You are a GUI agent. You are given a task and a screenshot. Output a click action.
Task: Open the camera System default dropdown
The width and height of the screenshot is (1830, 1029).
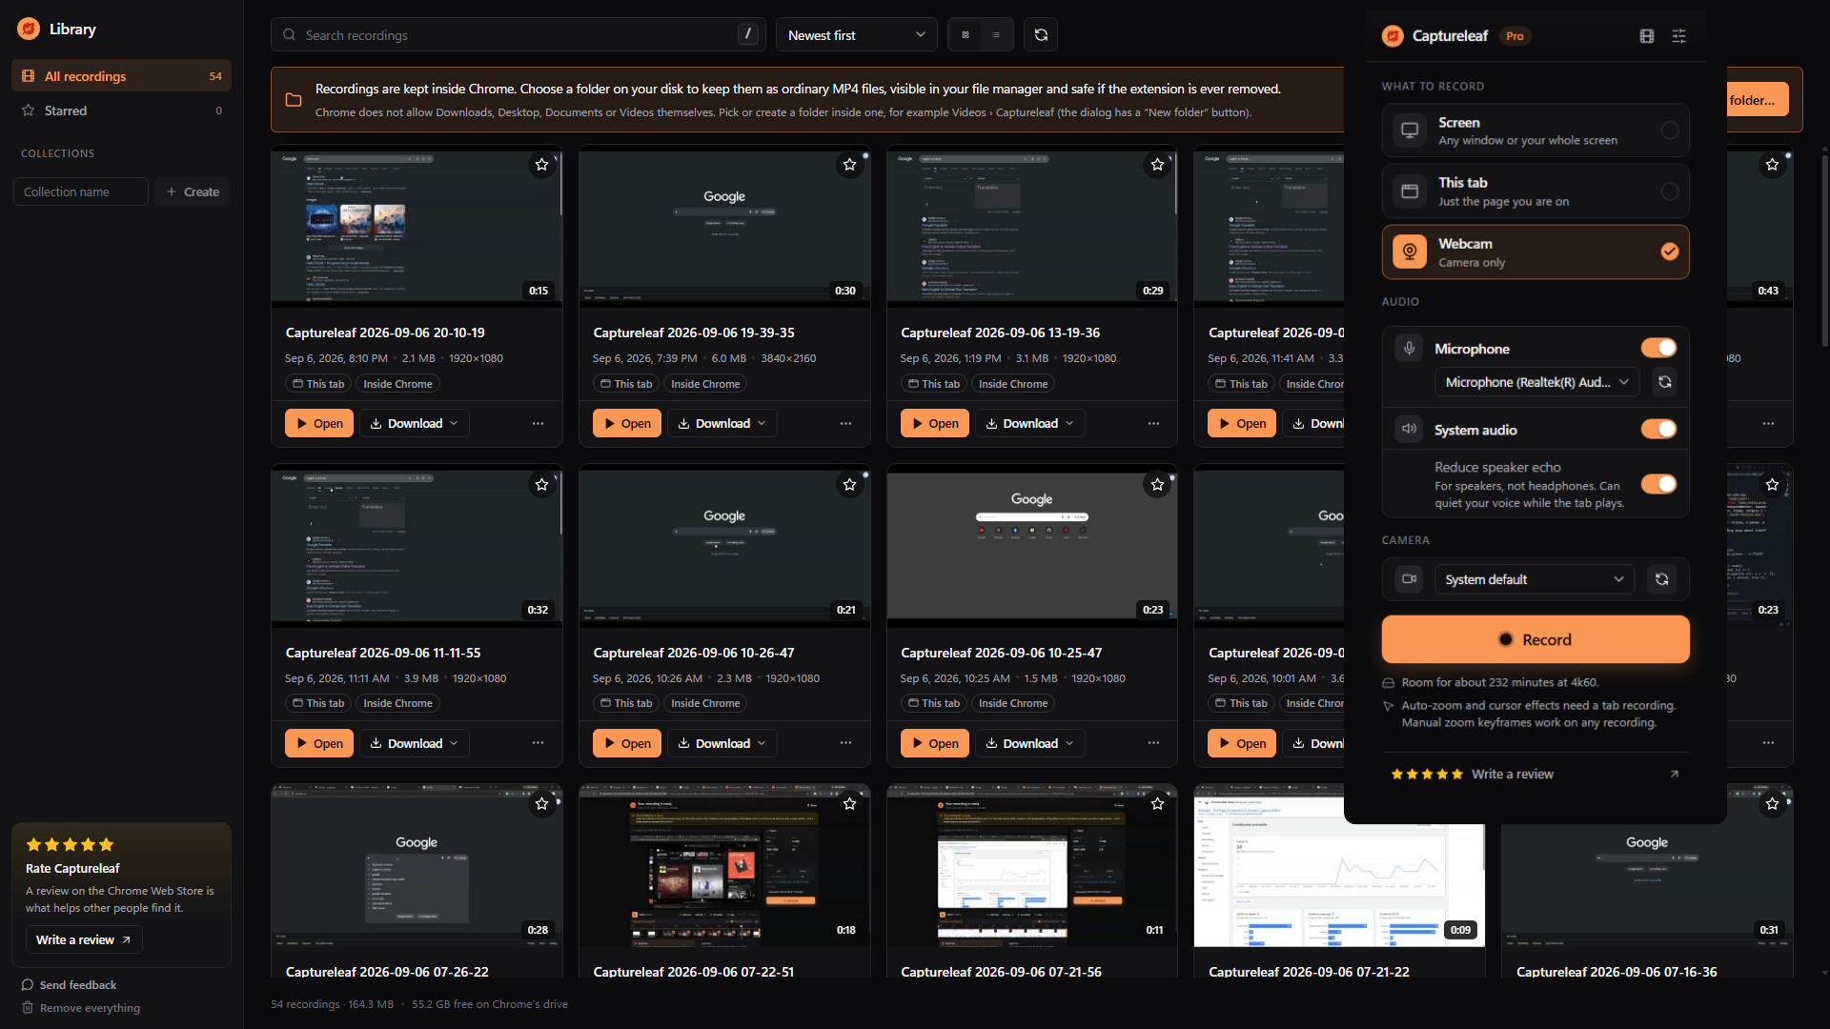[x=1535, y=579]
